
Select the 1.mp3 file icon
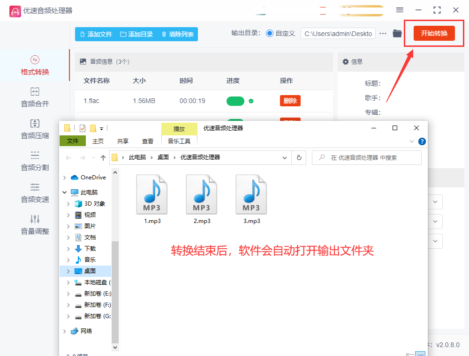point(152,194)
